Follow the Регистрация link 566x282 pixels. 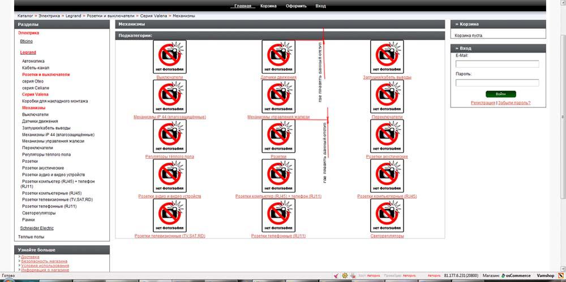coord(483,103)
